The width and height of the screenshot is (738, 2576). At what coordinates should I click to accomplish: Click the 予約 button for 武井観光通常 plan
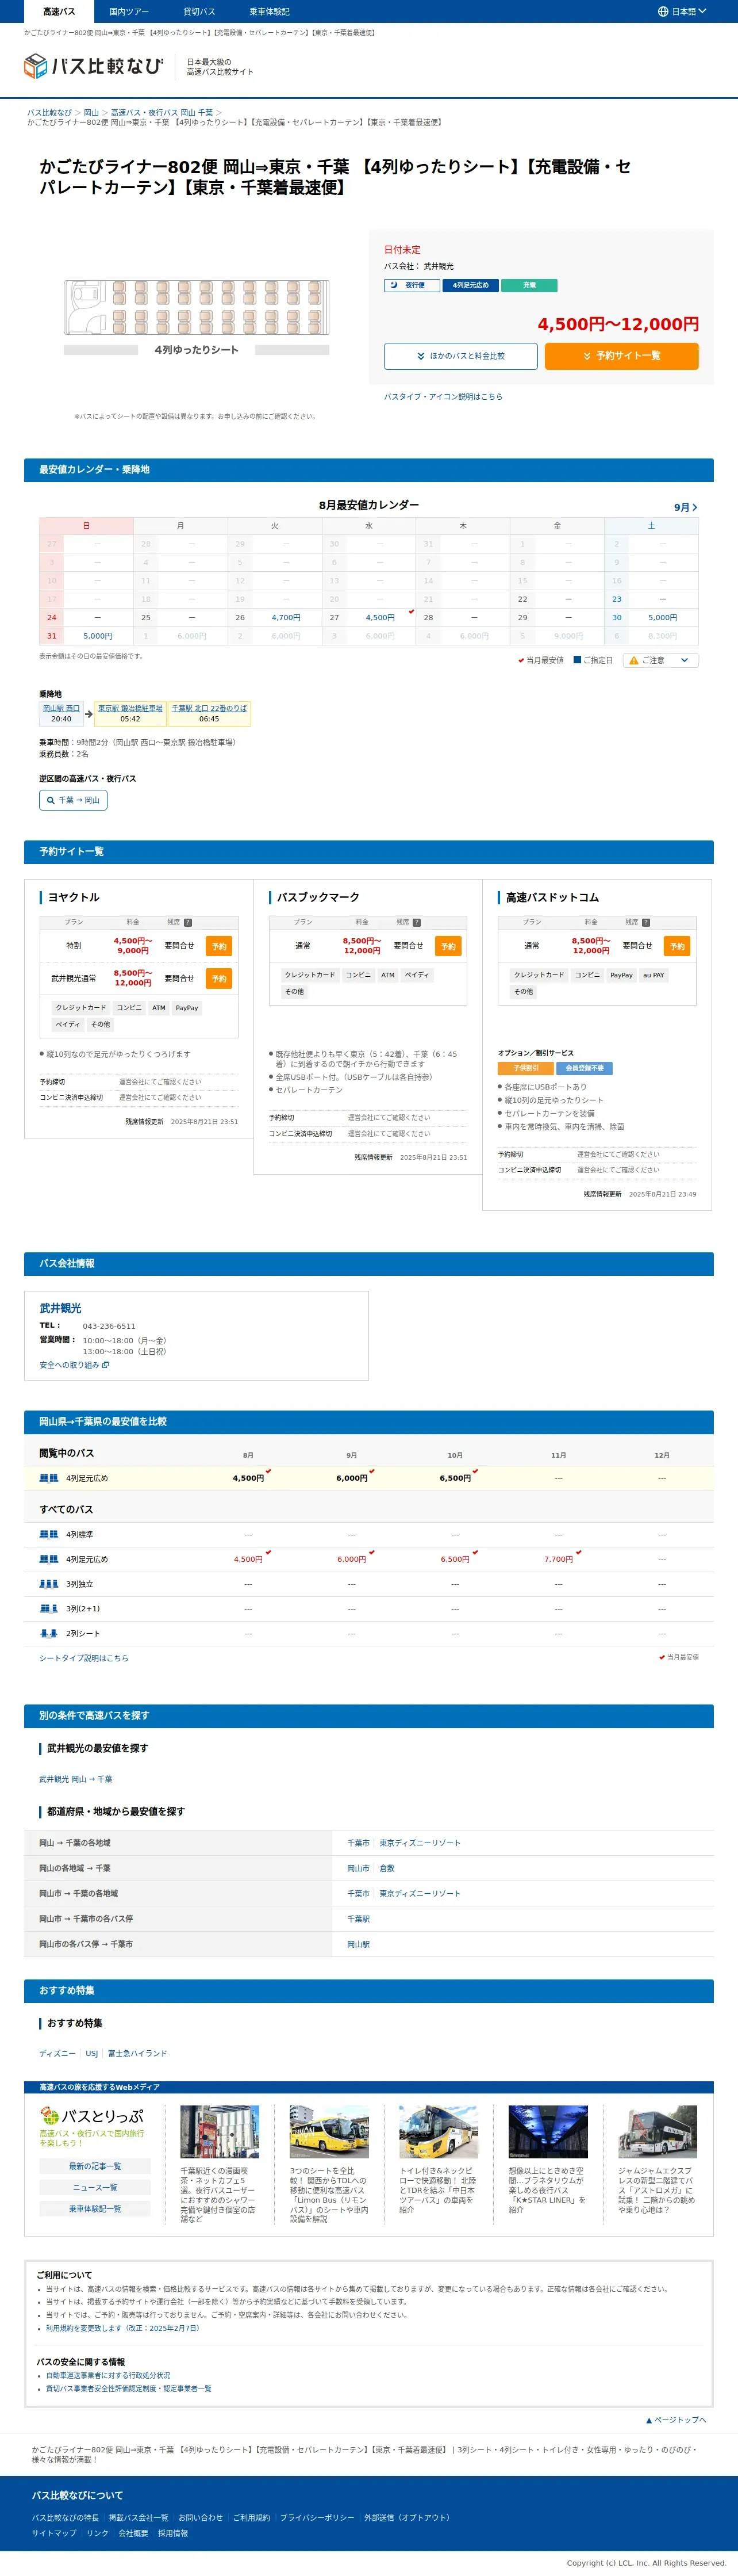click(219, 978)
